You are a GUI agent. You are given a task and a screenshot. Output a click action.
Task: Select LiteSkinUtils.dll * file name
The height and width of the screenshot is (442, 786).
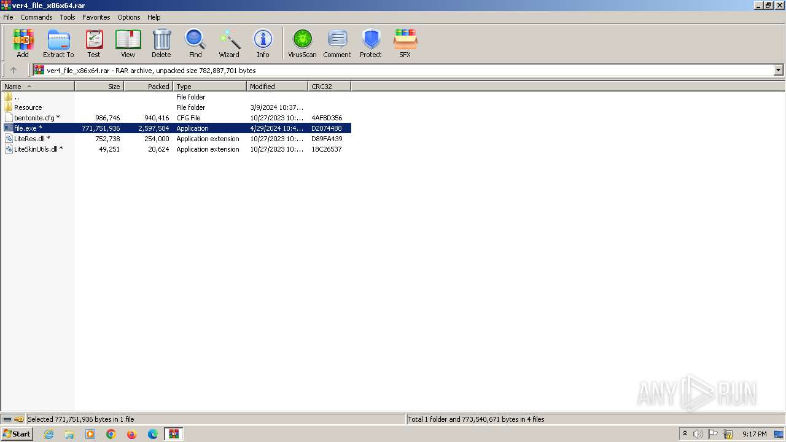click(x=39, y=149)
